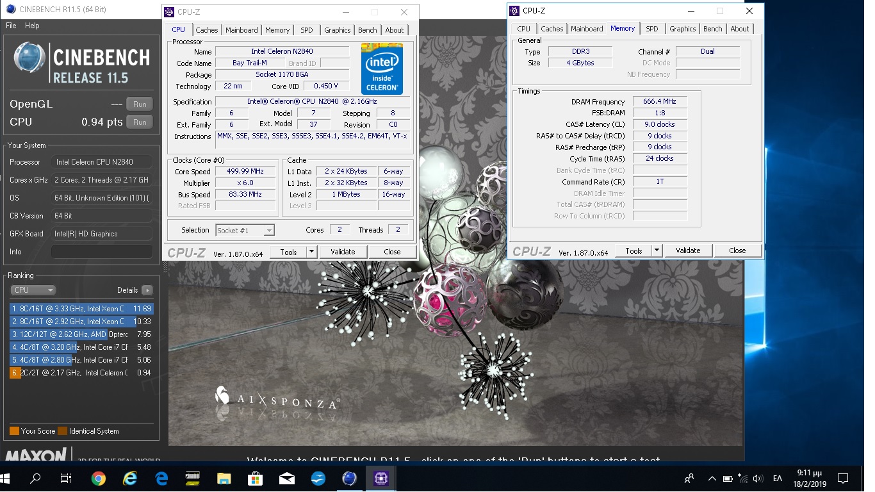Run the CPU benchmark
Viewport: 875px width, 492px height.
point(140,122)
